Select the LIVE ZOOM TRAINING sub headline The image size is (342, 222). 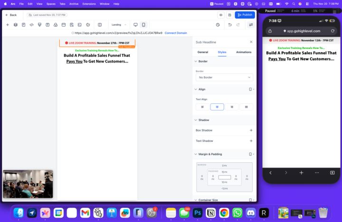pyautogui.click(x=97, y=43)
